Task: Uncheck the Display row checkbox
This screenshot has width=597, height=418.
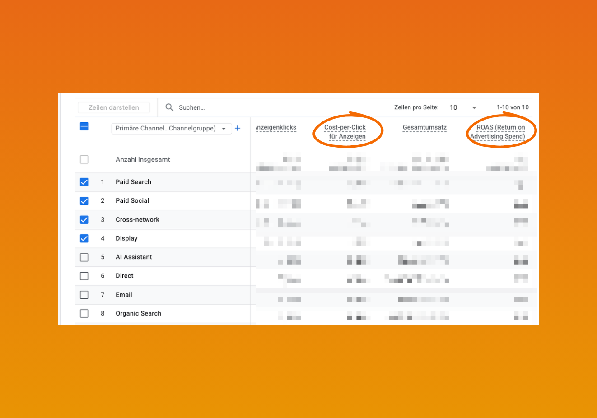Action: point(84,238)
